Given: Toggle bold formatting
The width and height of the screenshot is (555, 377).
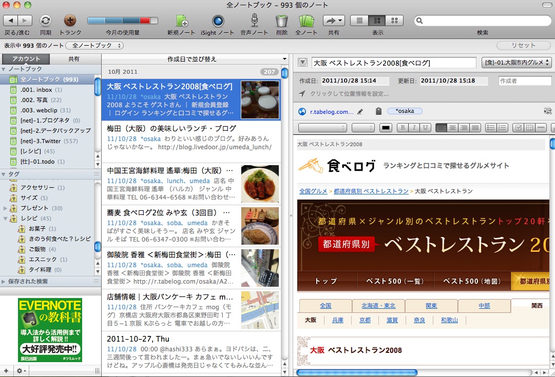Looking at the screenshot, I should point(403,128).
